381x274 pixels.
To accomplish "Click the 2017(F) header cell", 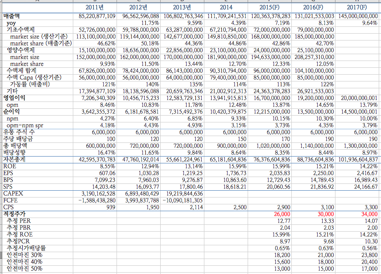I will point(357,7).
